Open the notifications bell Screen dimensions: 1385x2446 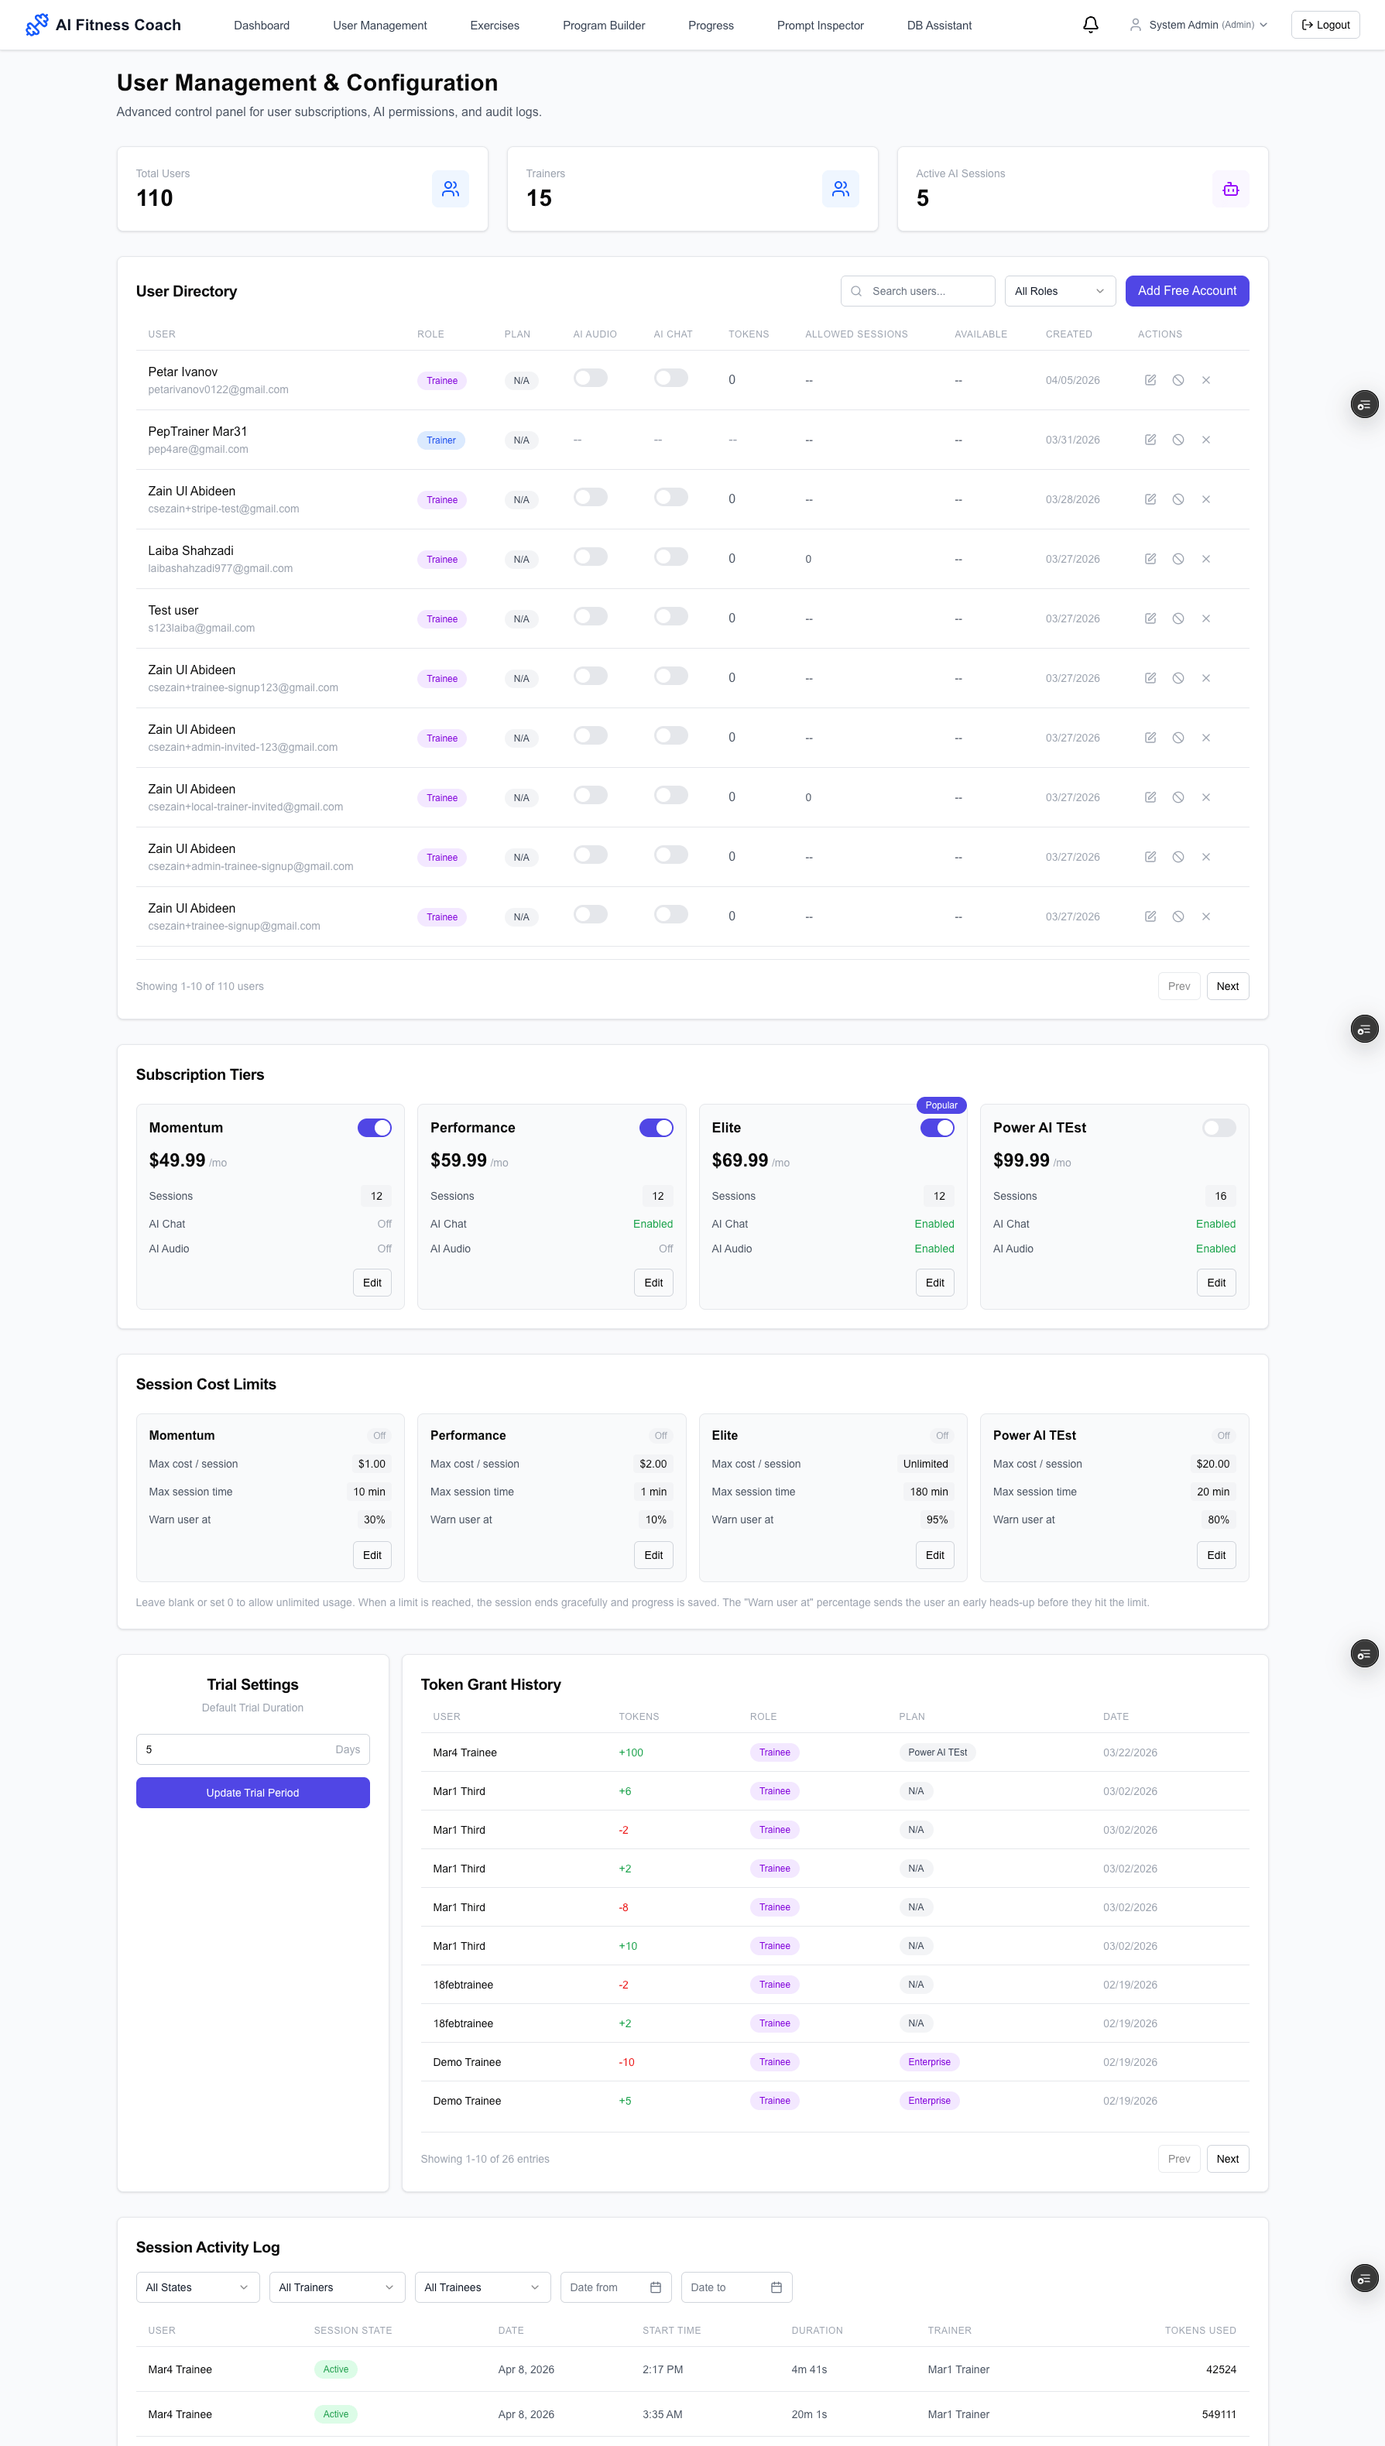(x=1090, y=25)
